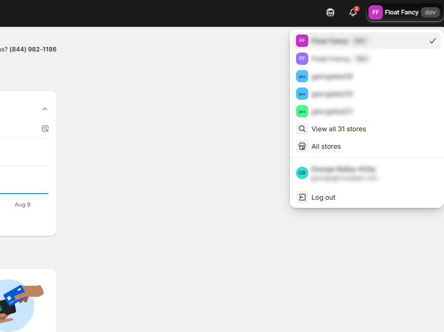The height and width of the screenshot is (332, 444).
Task: Open the Sidekick assistant icon
Action: point(330,12)
